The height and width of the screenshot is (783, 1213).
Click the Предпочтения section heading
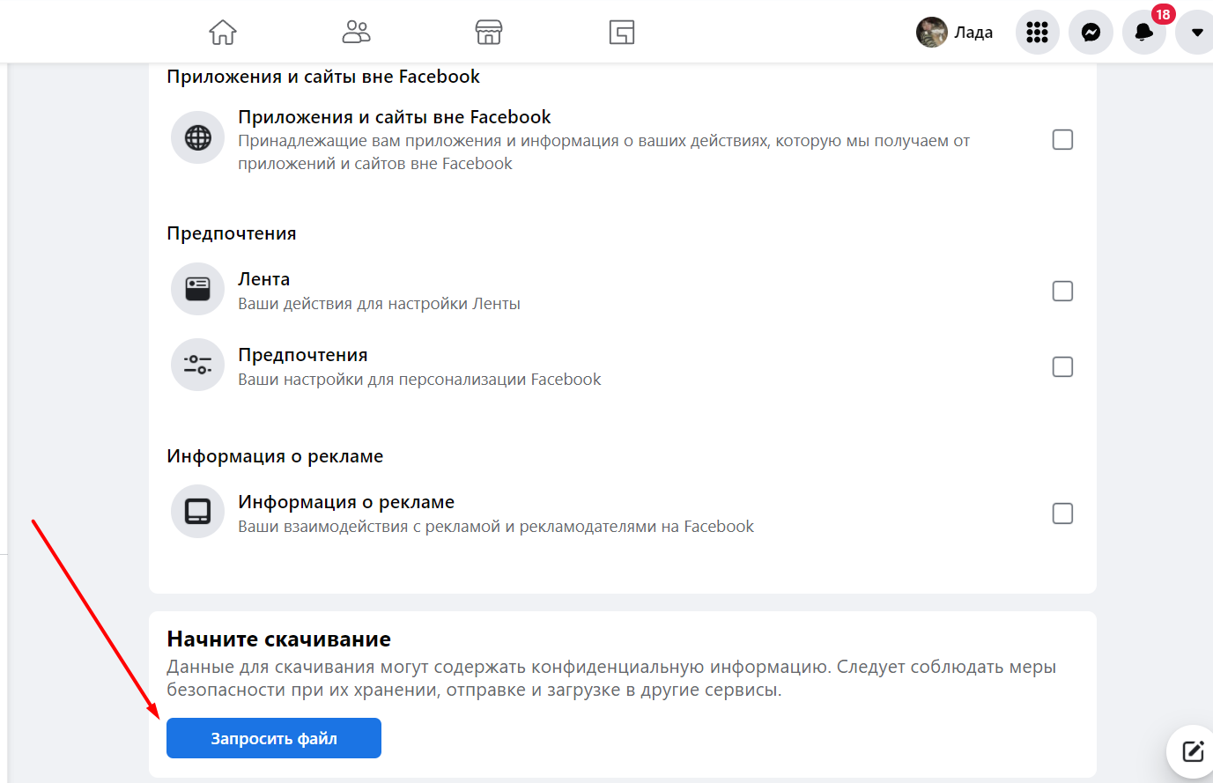(232, 233)
